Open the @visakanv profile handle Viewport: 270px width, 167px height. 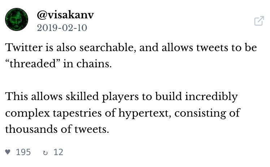[x=65, y=15]
